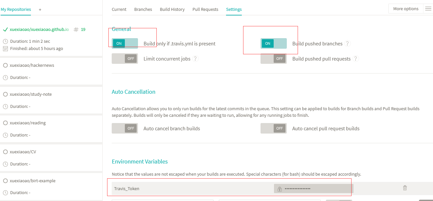The image size is (433, 201).
Task: Disable Build only if .travis.yml is present
Action: coord(125,43)
